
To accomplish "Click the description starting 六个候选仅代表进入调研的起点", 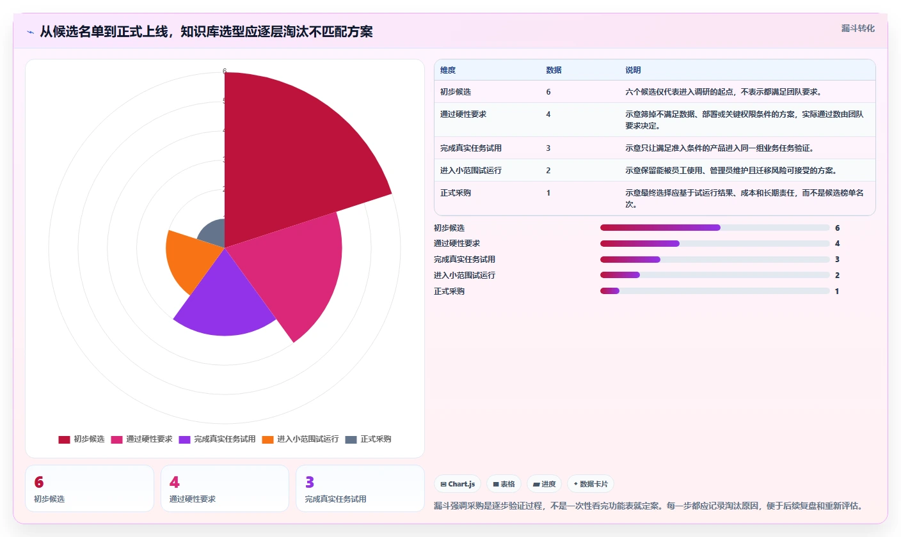I will pos(723,92).
